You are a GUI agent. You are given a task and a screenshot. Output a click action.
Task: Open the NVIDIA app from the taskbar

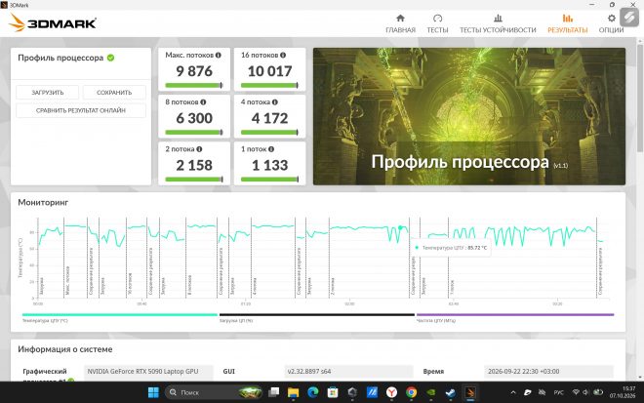click(x=431, y=392)
